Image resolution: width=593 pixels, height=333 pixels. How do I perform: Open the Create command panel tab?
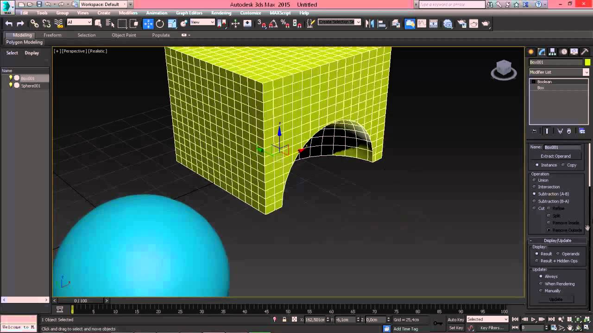point(531,52)
